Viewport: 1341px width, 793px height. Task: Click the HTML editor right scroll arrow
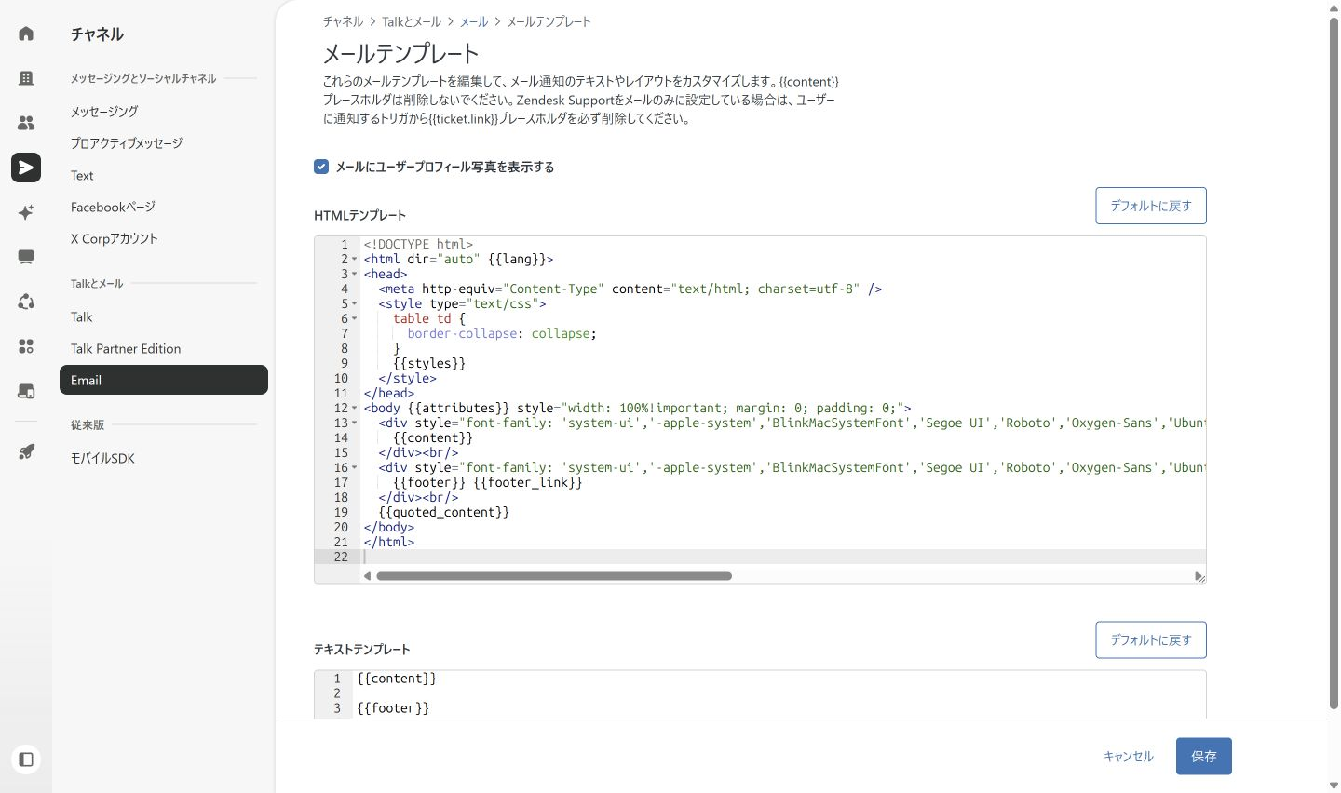pyautogui.click(x=1198, y=576)
